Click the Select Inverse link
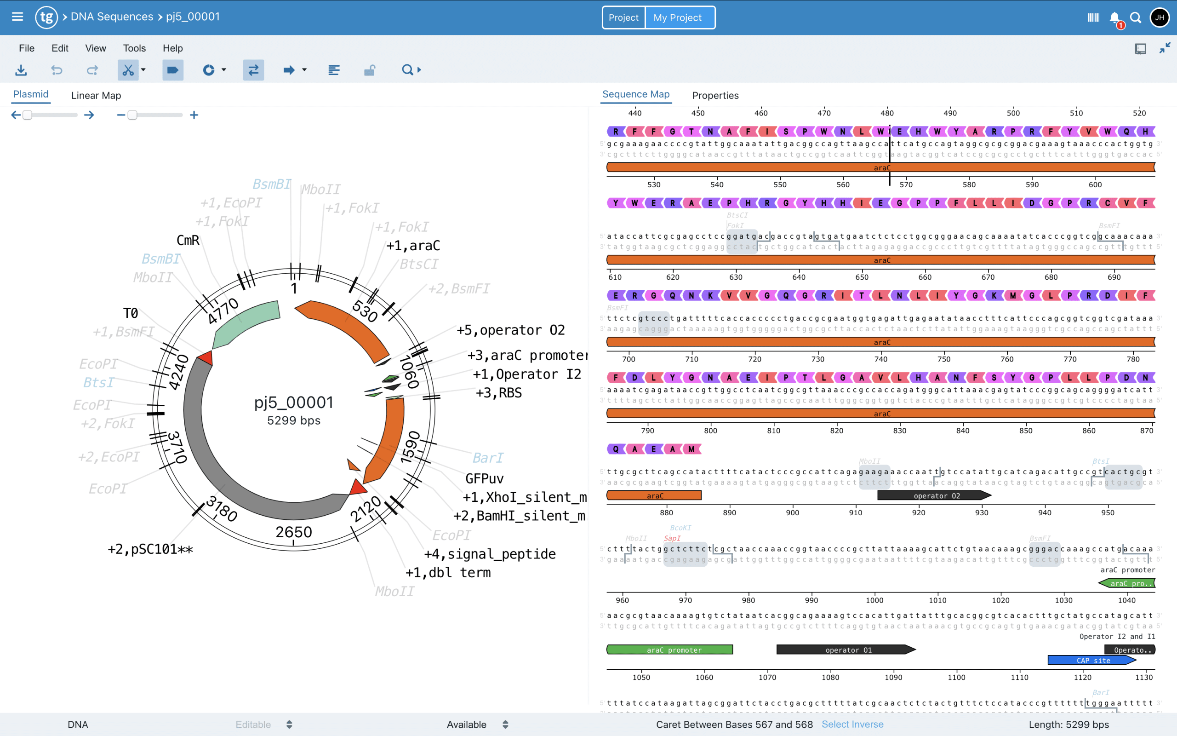Image resolution: width=1177 pixels, height=736 pixels. click(x=852, y=724)
